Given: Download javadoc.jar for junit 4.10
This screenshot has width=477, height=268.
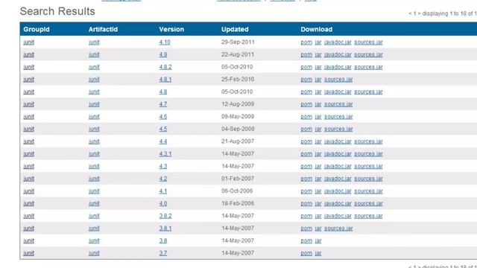Looking at the screenshot, I should [338, 42].
